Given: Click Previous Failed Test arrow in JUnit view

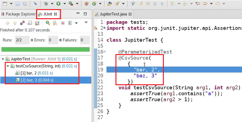Looking at the screenshot, I should [15, 23].
